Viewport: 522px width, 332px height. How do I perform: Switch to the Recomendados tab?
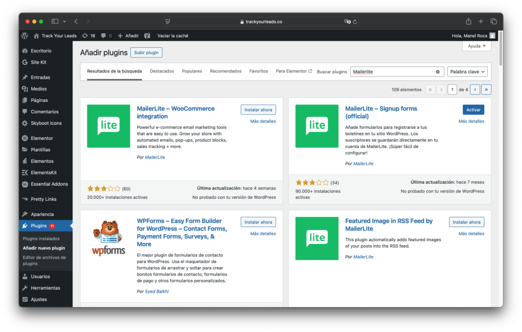click(x=226, y=71)
